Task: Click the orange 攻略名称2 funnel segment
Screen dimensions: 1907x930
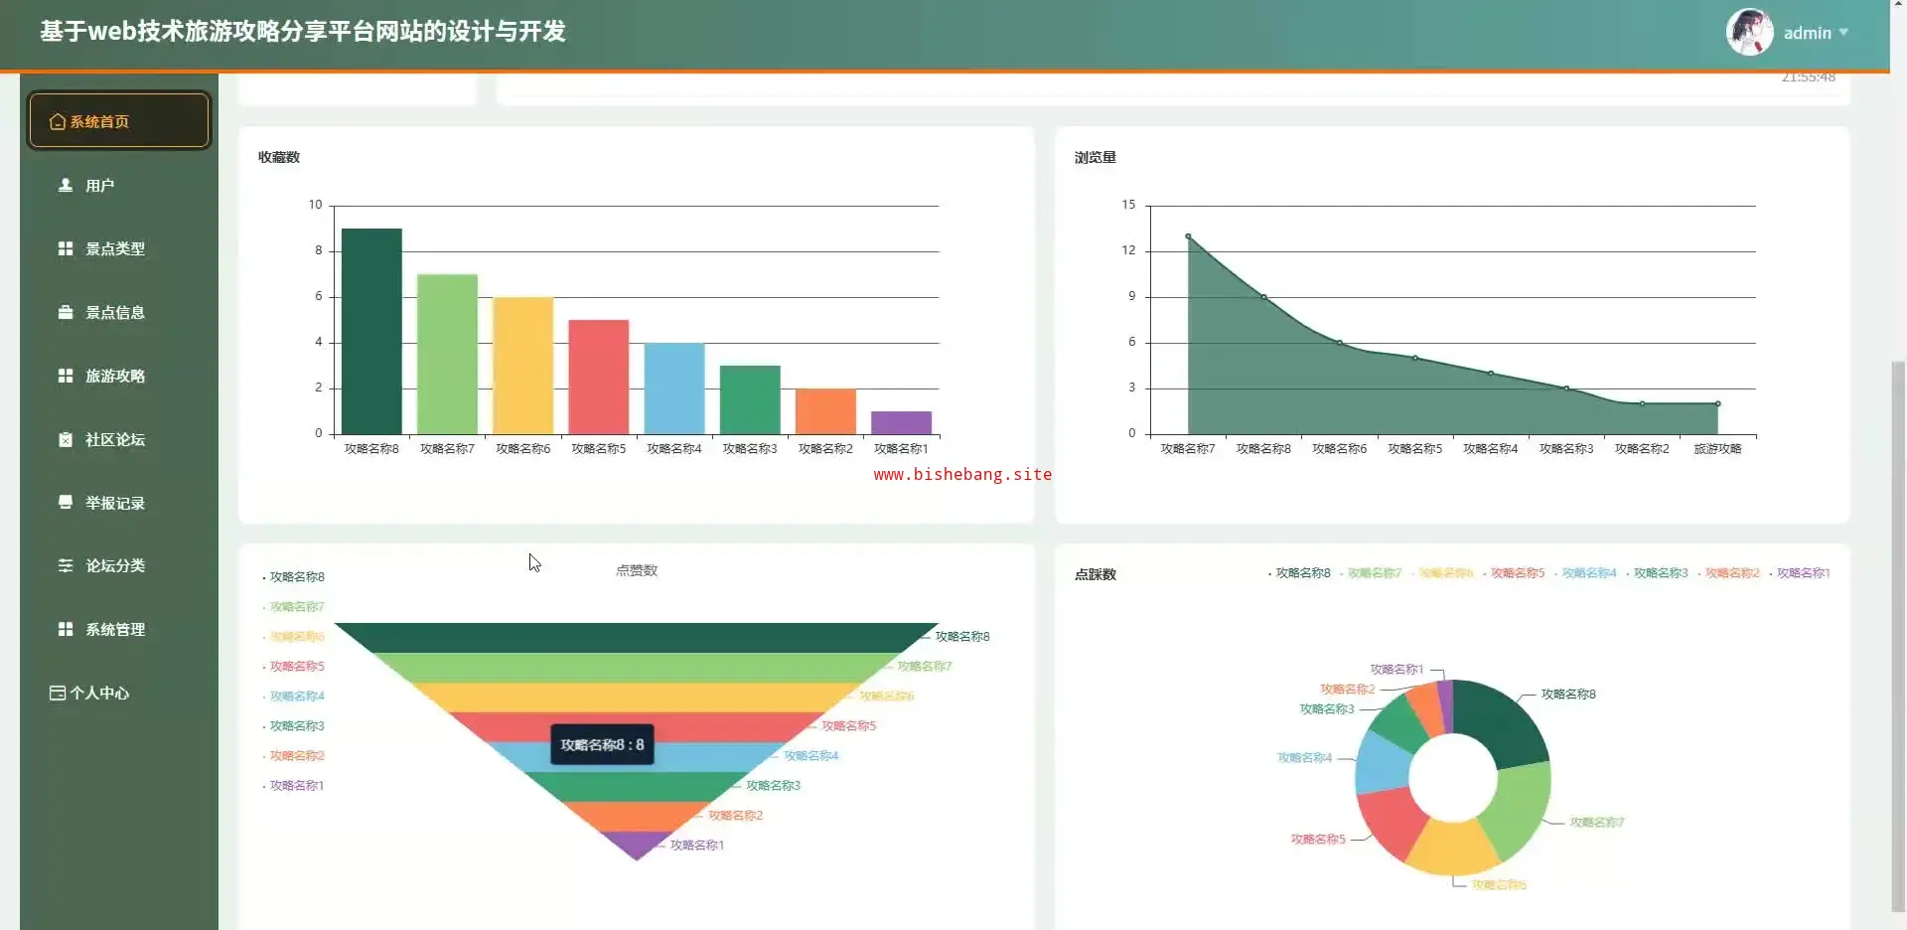Action: tap(636, 816)
